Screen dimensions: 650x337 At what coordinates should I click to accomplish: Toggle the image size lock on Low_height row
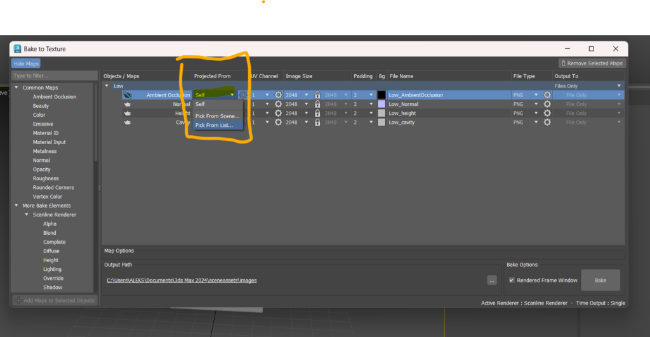click(317, 113)
